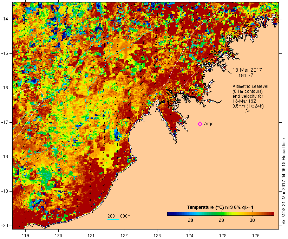Click the '28' colorbar tick label

click(190, 220)
